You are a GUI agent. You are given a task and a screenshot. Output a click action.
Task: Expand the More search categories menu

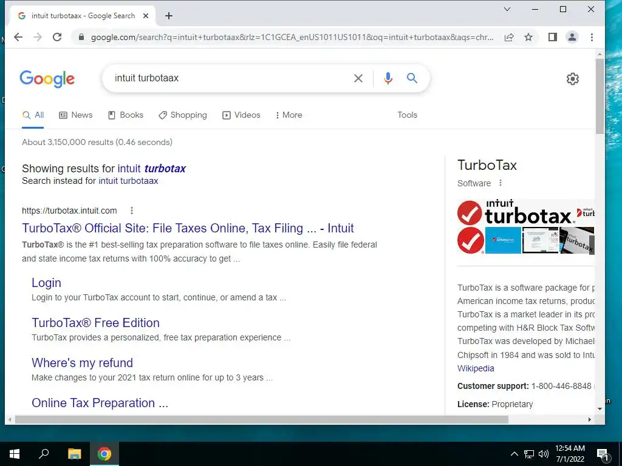coord(289,115)
